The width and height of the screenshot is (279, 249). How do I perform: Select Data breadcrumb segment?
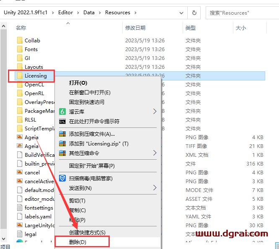point(89,13)
